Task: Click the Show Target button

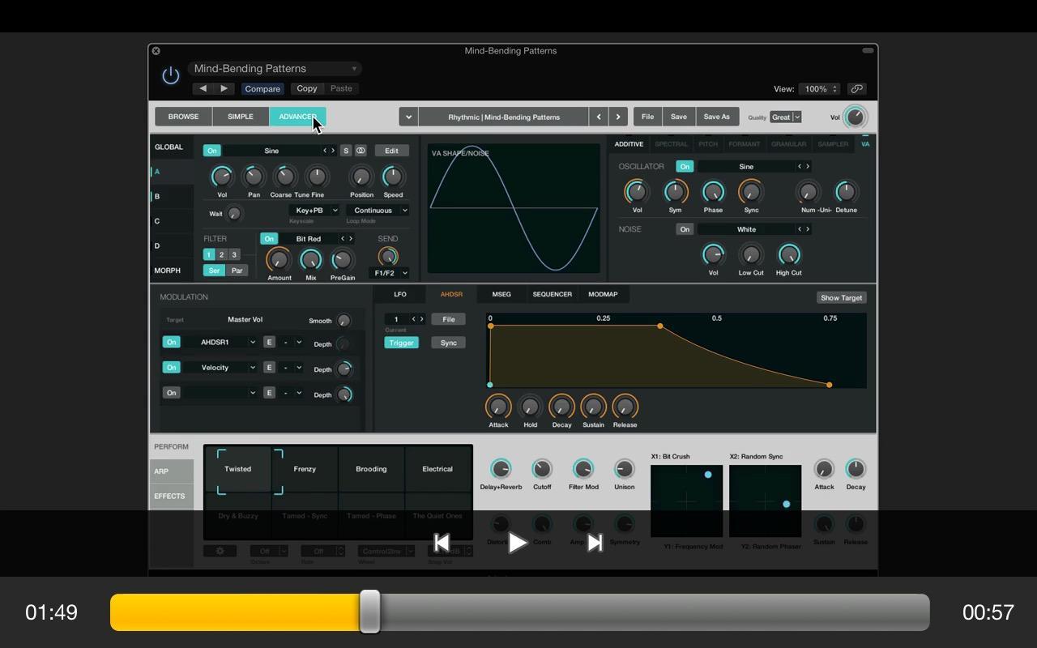Action: (842, 298)
